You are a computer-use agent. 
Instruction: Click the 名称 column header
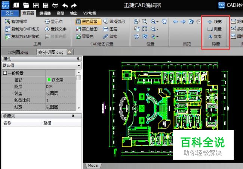7,123
